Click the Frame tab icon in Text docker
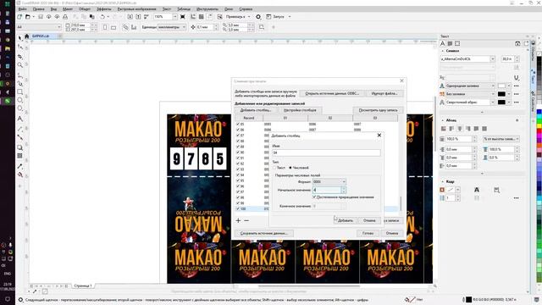 point(457,43)
